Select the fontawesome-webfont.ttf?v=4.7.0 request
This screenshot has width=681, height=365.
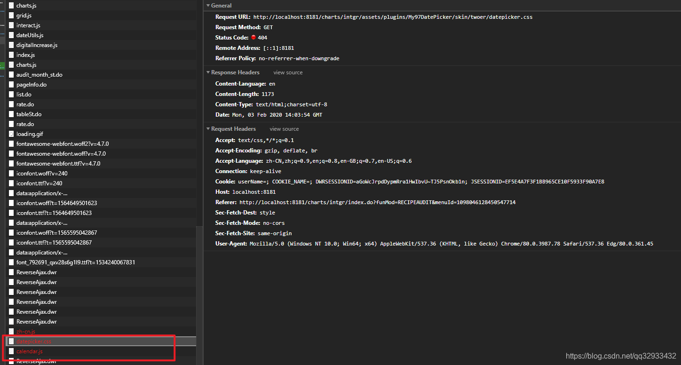(101, 164)
